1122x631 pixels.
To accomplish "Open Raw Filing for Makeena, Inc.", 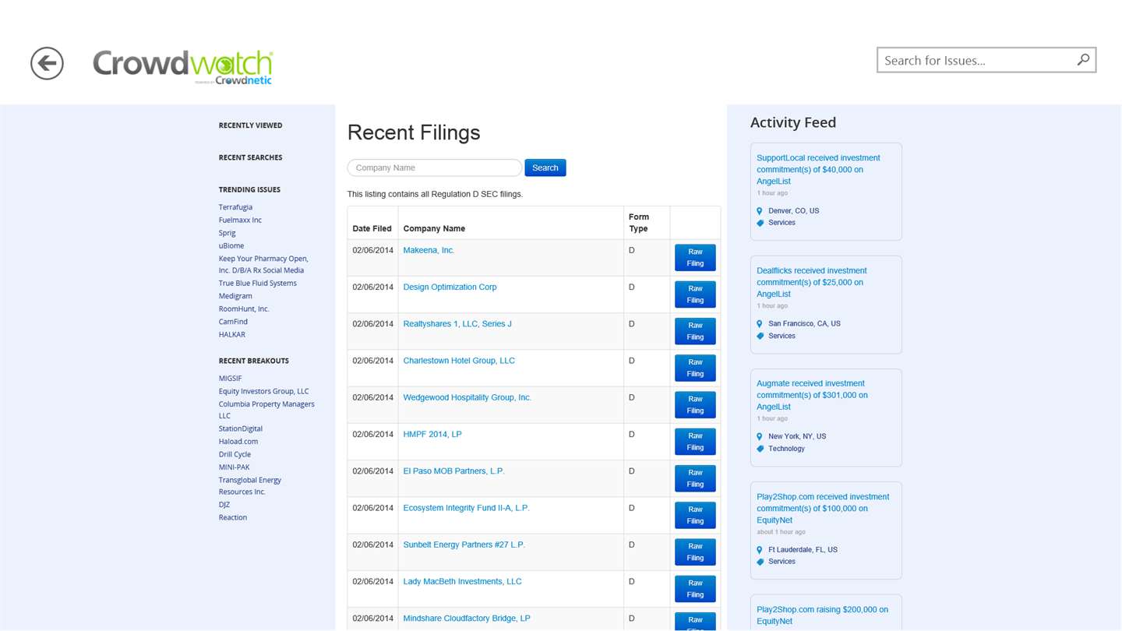I will click(695, 257).
